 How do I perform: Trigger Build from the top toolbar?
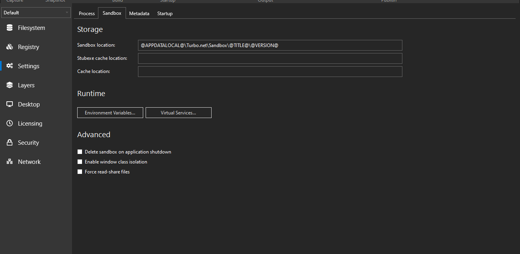click(117, 1)
